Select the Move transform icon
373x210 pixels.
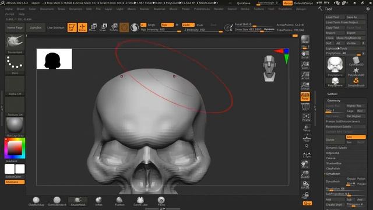point(93,27)
